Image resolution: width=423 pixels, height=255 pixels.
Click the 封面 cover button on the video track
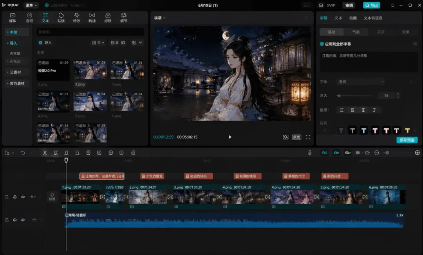click(x=52, y=197)
